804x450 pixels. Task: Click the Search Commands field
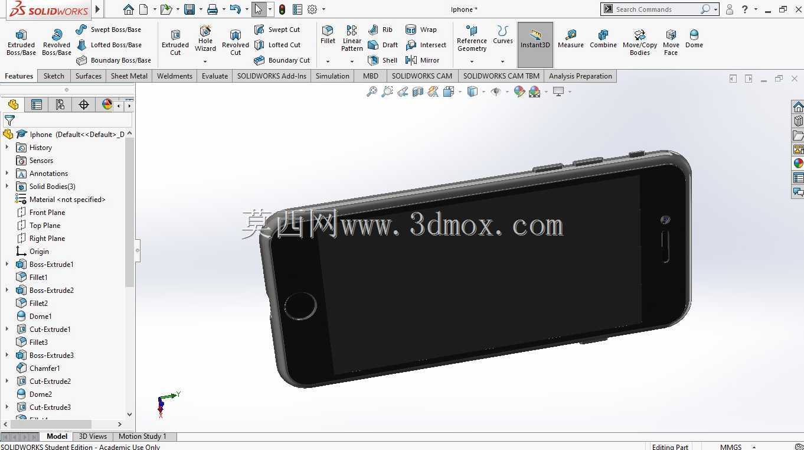pyautogui.click(x=655, y=9)
